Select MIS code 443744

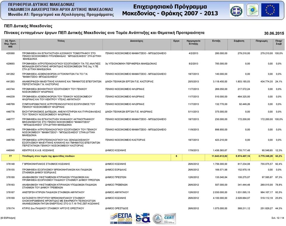10,89
